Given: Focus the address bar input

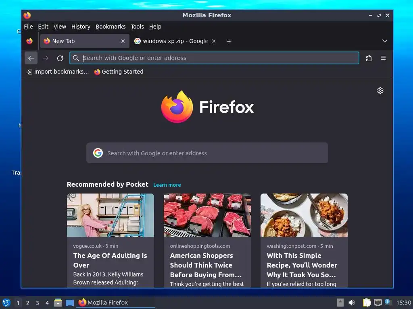Looking at the screenshot, I should coord(214,58).
